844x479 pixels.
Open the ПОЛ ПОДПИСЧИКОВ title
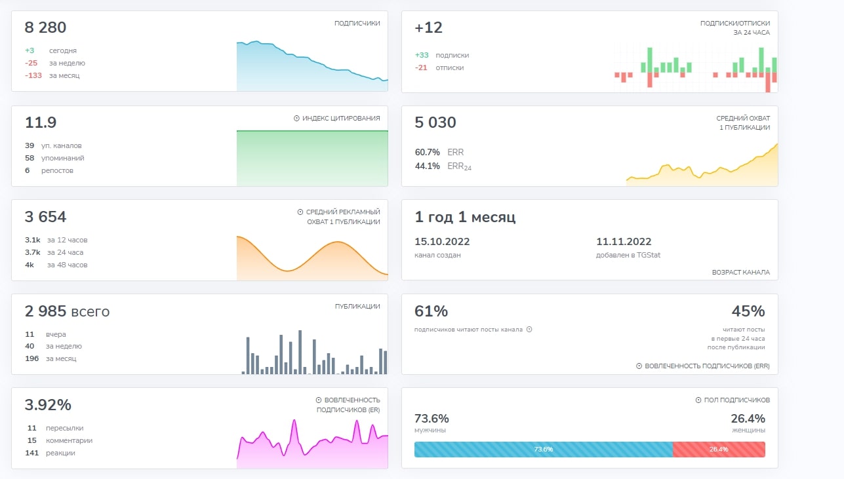click(x=736, y=400)
